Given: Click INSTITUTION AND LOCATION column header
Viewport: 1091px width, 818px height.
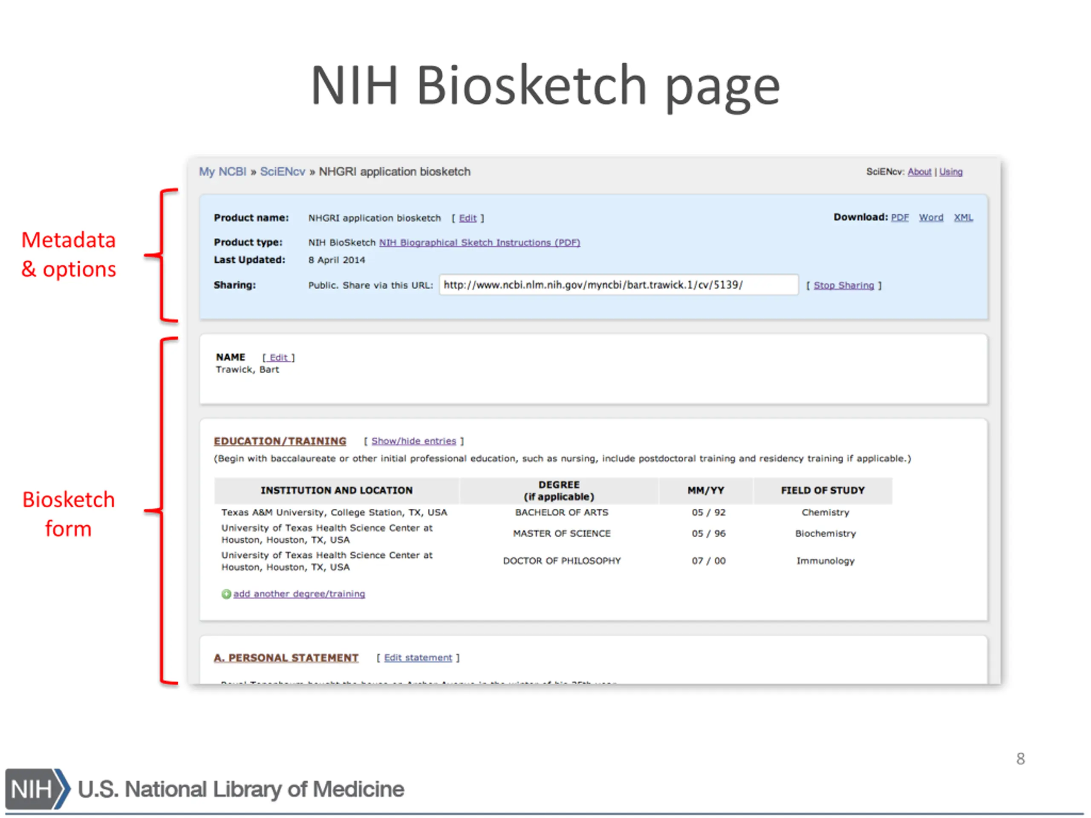Looking at the screenshot, I should pos(336,491).
